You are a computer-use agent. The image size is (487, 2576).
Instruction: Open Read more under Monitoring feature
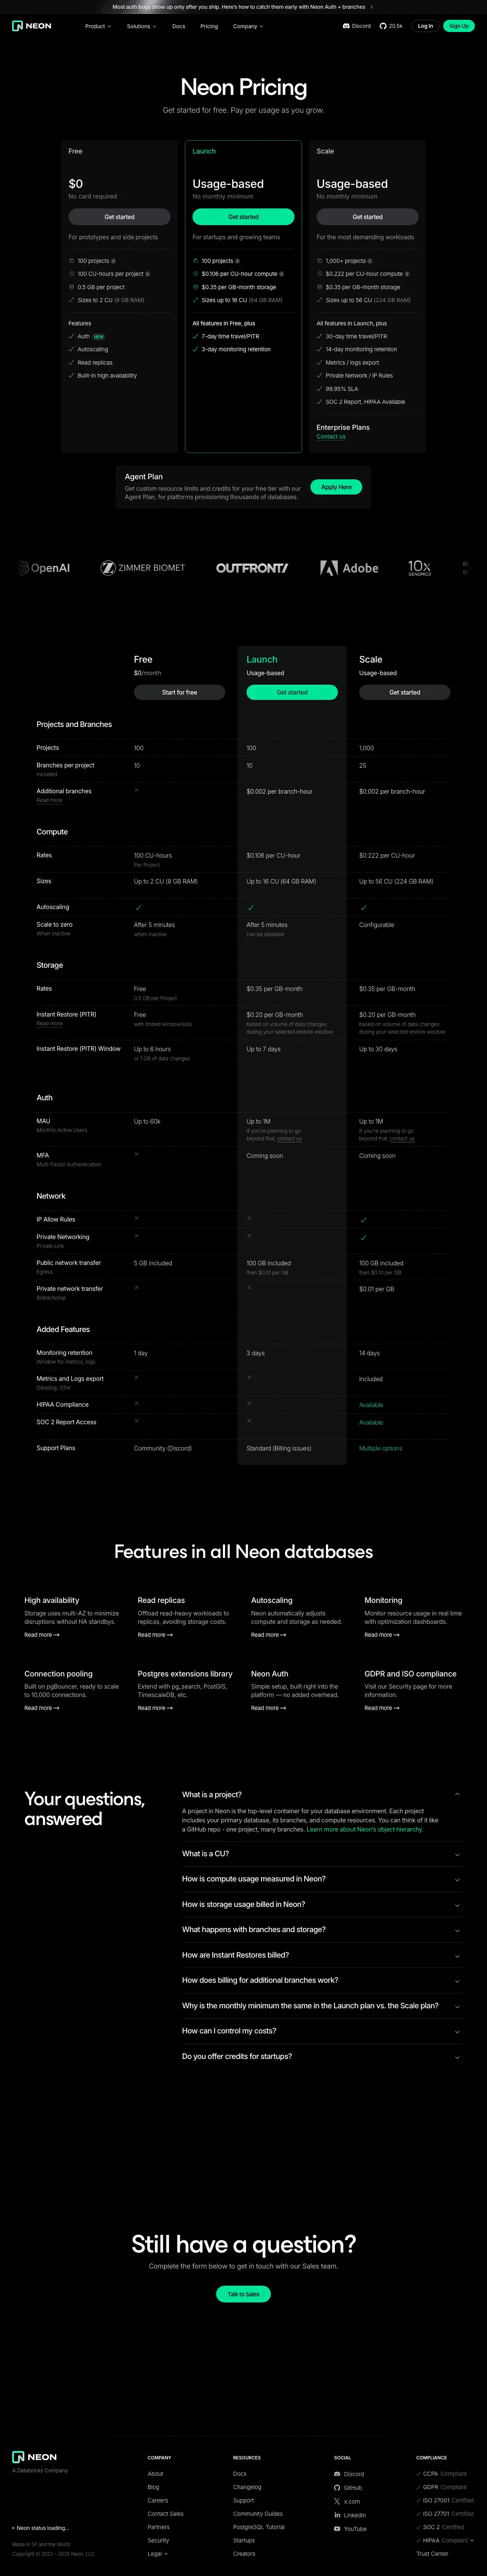coord(382,1635)
